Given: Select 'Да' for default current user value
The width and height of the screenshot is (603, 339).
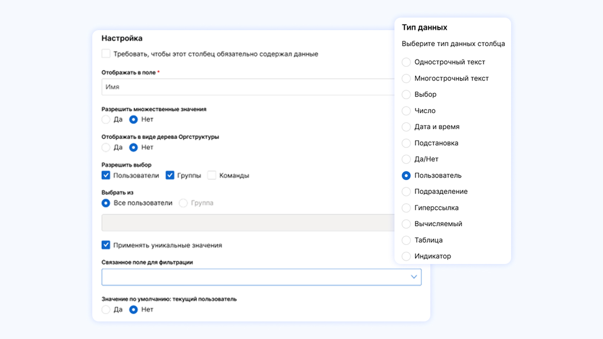Looking at the screenshot, I should tap(106, 310).
